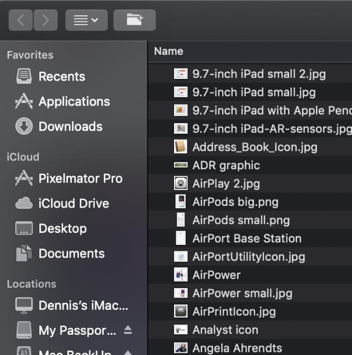
Task: Open Documents from the sidebar
Action: [71, 254]
